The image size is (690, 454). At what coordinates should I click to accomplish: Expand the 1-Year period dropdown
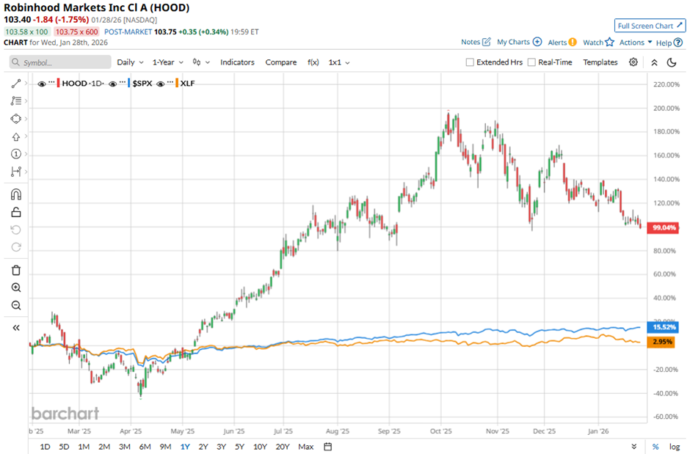tap(169, 62)
